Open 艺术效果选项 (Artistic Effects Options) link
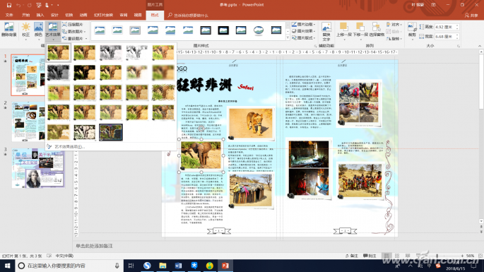 pyautogui.click(x=69, y=147)
